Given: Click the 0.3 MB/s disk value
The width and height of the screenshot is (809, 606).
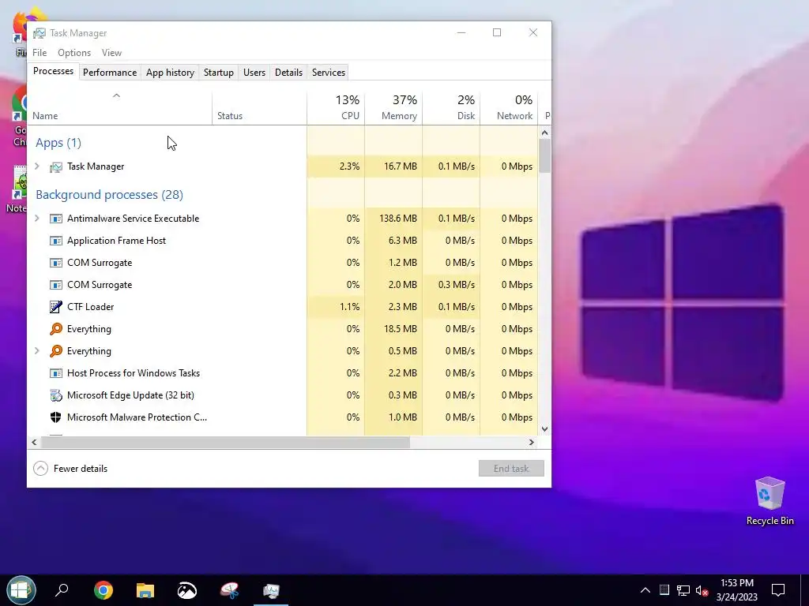Looking at the screenshot, I should 457,285.
